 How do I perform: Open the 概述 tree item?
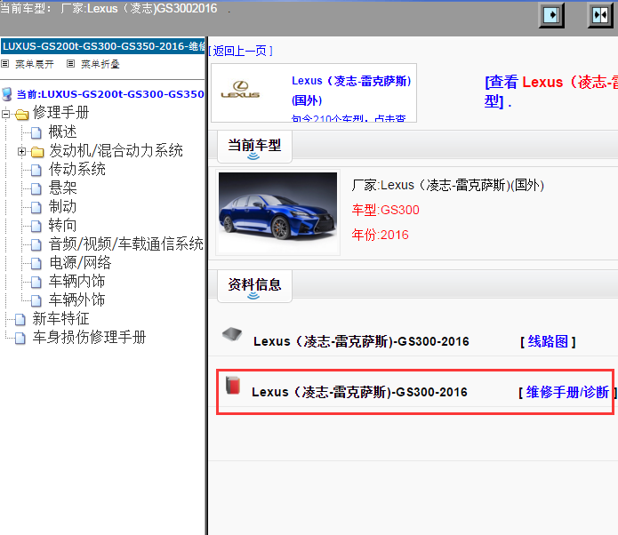[62, 132]
